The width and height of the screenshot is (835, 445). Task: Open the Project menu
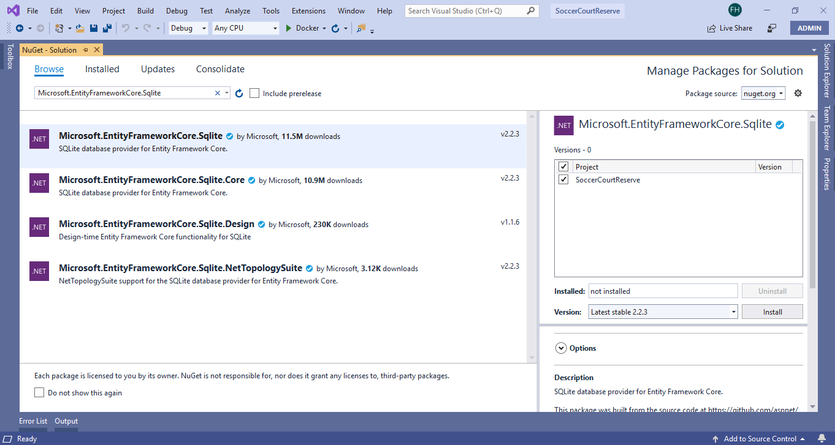(x=113, y=10)
